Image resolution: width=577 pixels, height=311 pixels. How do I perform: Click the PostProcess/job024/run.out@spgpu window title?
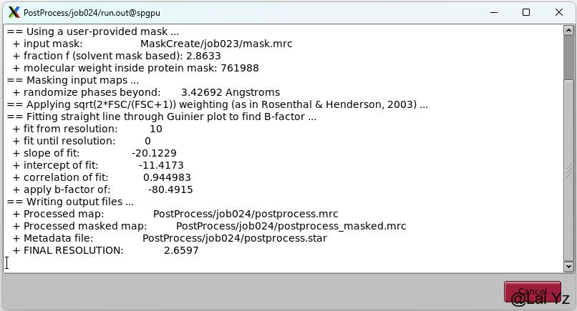coord(92,13)
